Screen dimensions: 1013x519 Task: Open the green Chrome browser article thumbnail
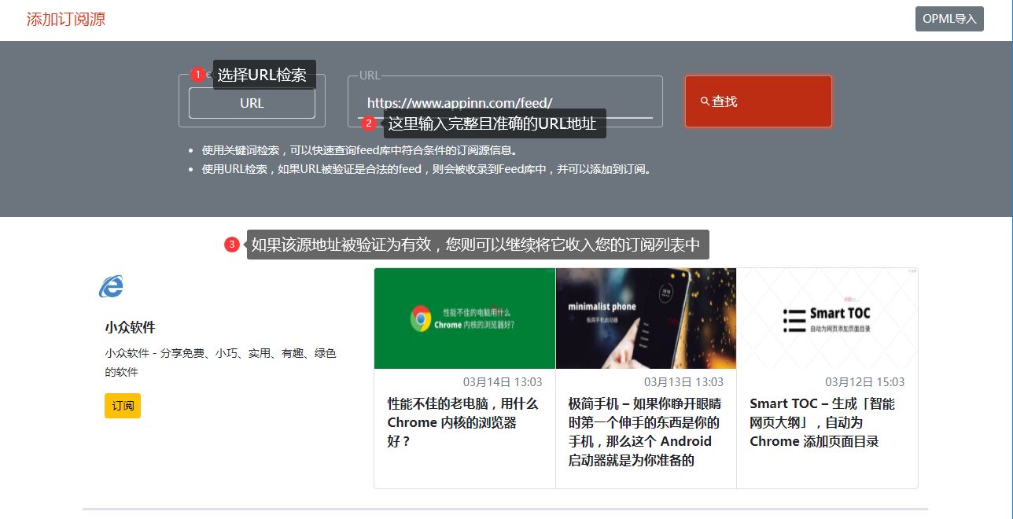465,318
